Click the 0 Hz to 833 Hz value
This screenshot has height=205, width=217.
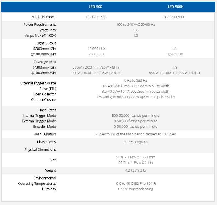tap(136, 81)
